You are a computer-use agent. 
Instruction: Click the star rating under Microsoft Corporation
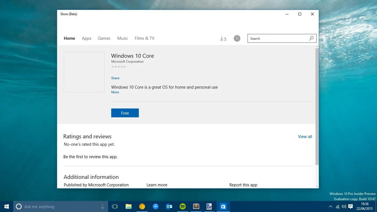(119, 67)
